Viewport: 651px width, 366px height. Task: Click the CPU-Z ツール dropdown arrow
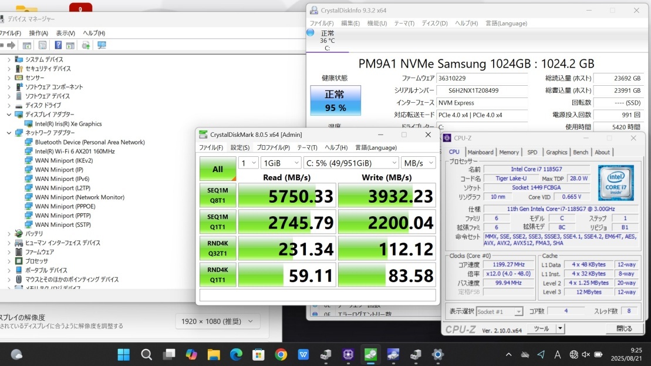tap(560, 329)
